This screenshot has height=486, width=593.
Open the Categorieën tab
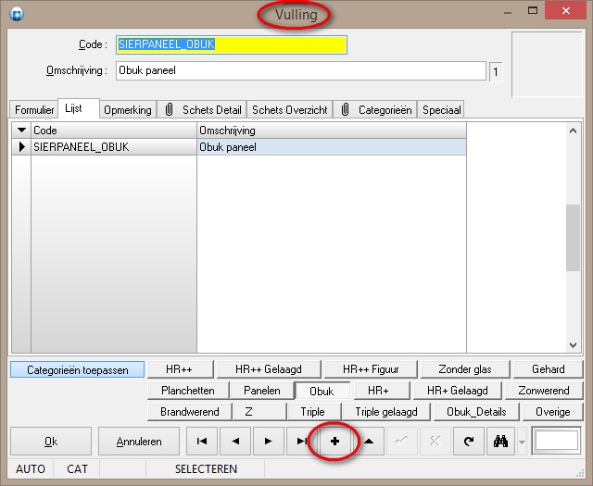[375, 110]
